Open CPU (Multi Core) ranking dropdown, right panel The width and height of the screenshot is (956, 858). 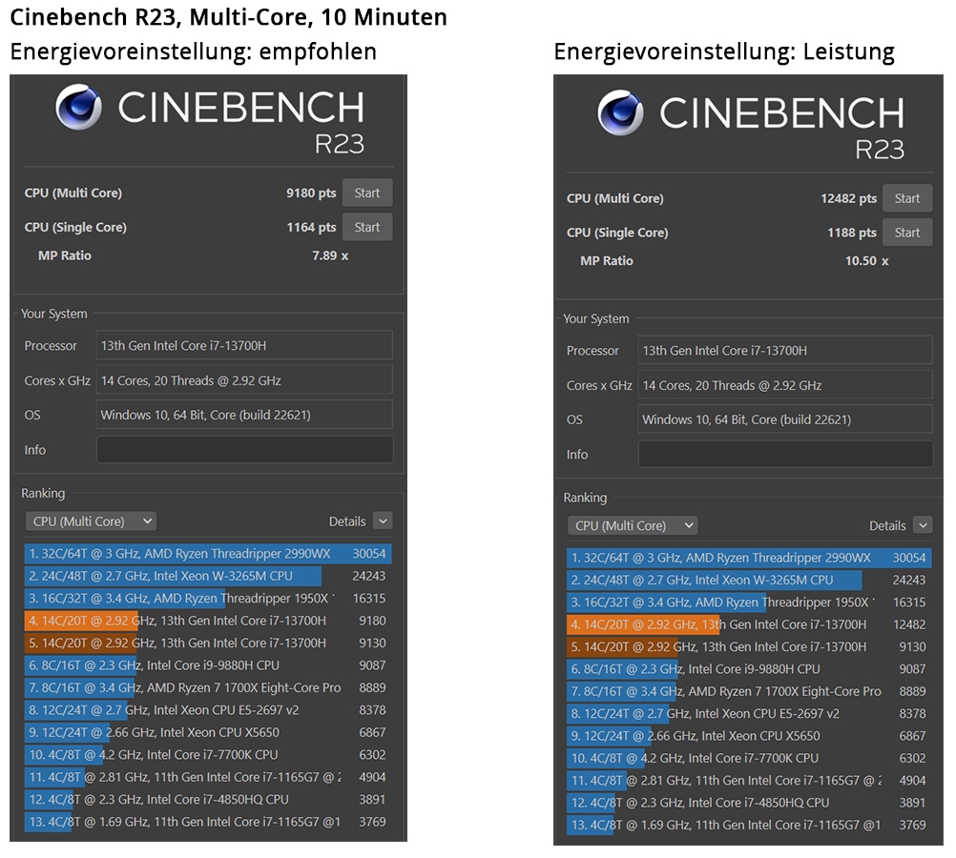633,526
